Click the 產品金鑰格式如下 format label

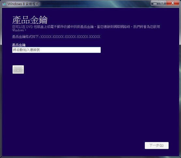pyautogui.click(x=26, y=37)
